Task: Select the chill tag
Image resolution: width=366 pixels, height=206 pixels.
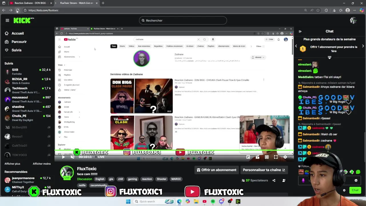Action: [121, 179]
